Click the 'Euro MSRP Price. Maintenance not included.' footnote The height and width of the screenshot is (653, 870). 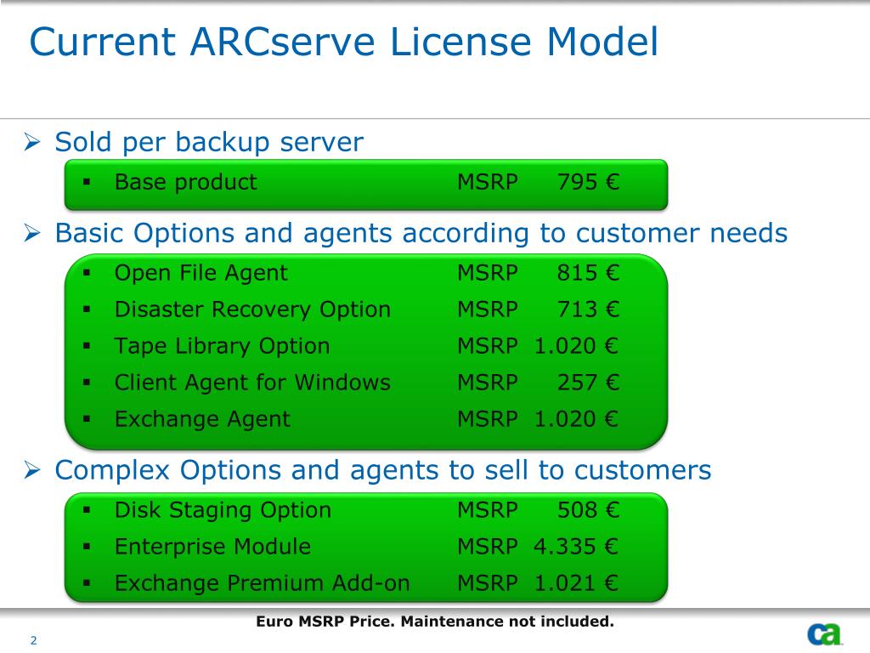pyautogui.click(x=435, y=622)
